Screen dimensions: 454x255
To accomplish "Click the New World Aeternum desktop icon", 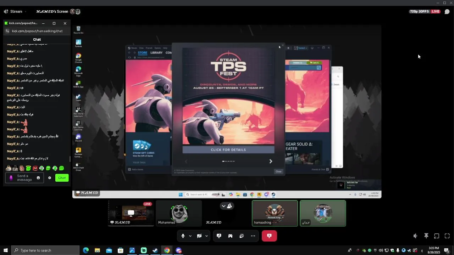I will [78, 112].
